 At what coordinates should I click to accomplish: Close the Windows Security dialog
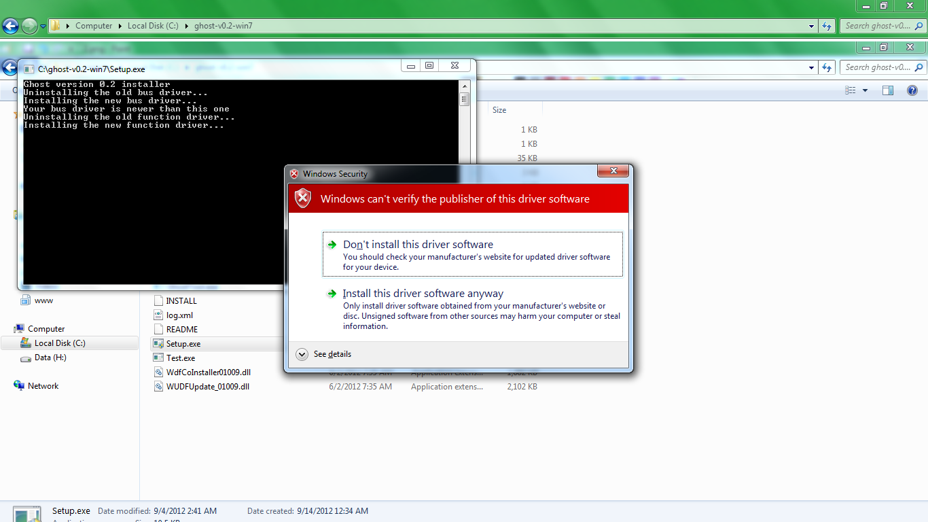pyautogui.click(x=613, y=171)
